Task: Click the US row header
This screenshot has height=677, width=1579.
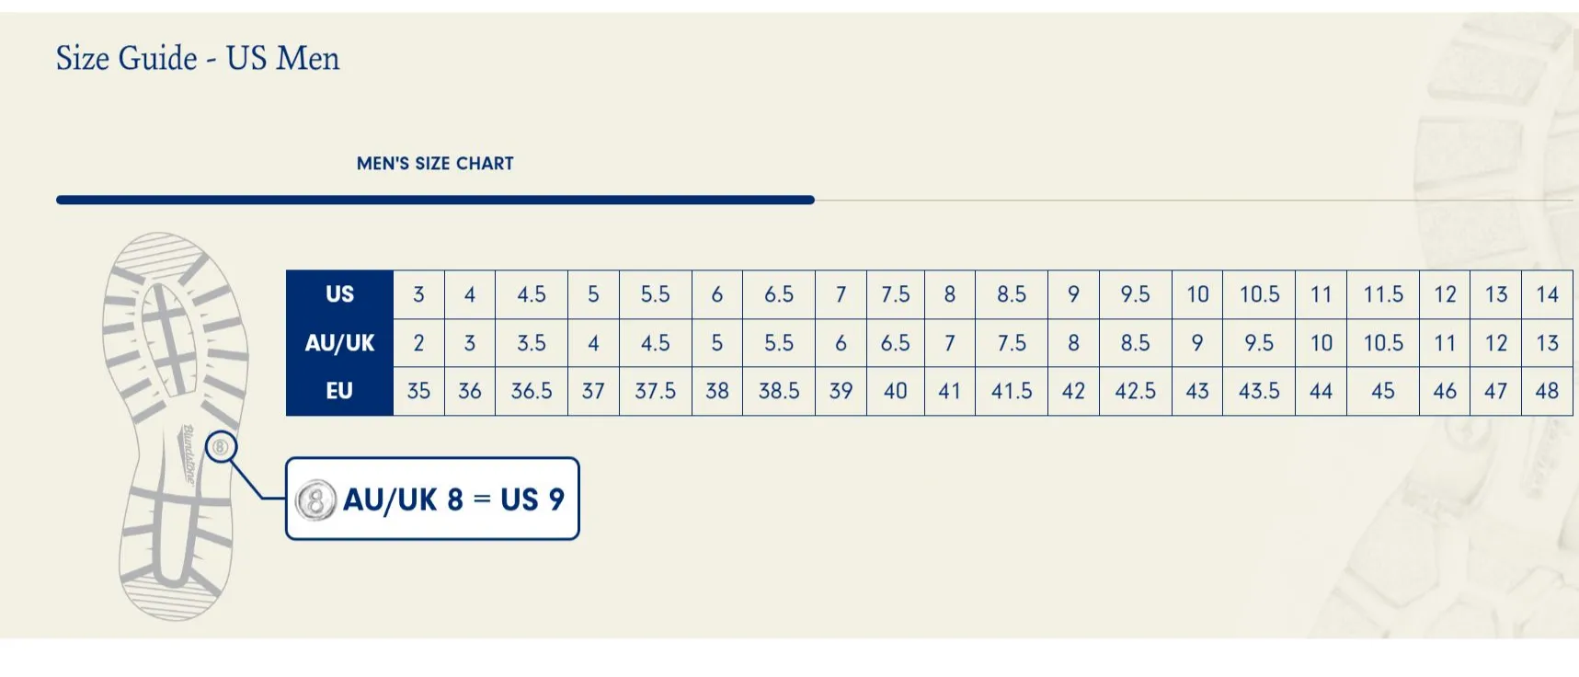Action: pos(339,294)
